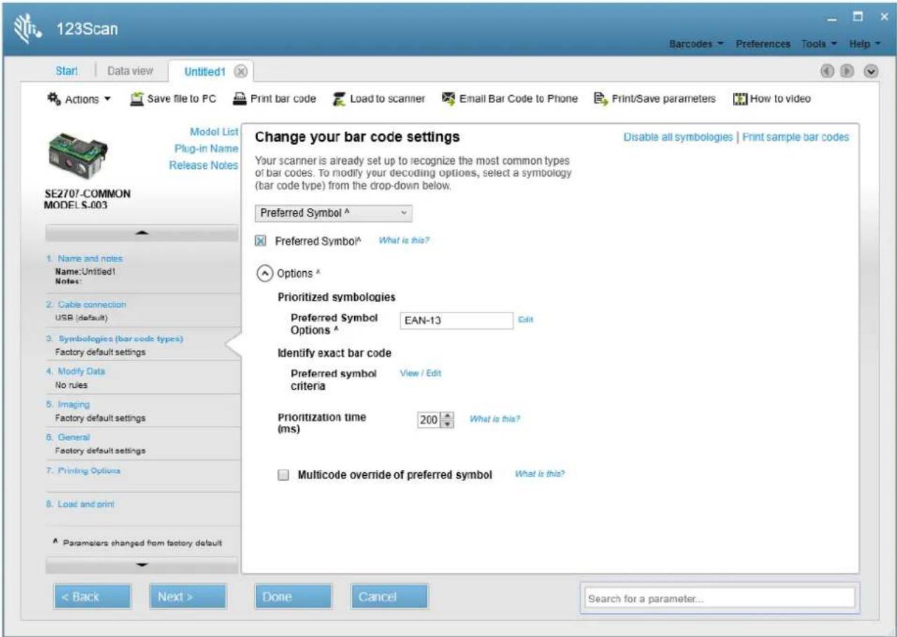Click the Print/Save parameters icon
The image size is (897, 637).
point(600,99)
